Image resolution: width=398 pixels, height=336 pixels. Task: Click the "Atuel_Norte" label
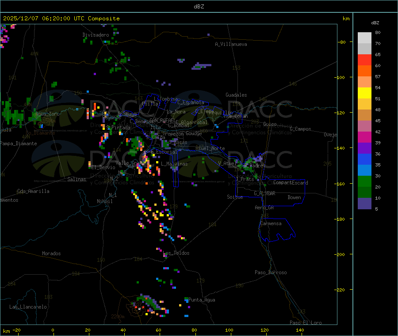coord(210,148)
